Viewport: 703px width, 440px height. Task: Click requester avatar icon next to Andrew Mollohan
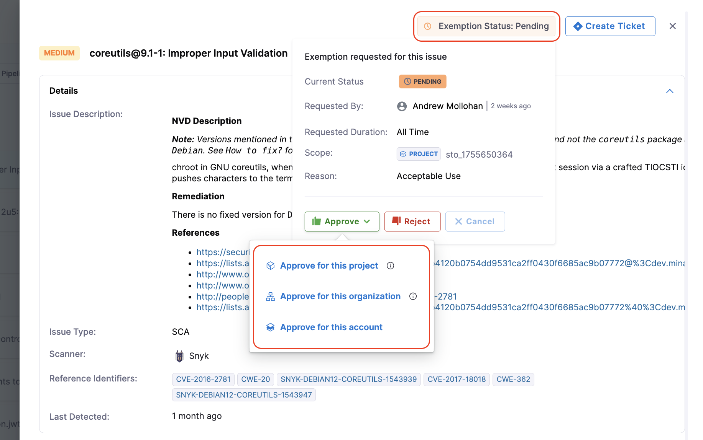pos(402,106)
